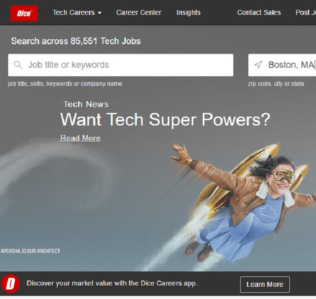Screen dimensions: 316x299
Task: Click the cloud icon on the blue shirt
Action: 268,210
